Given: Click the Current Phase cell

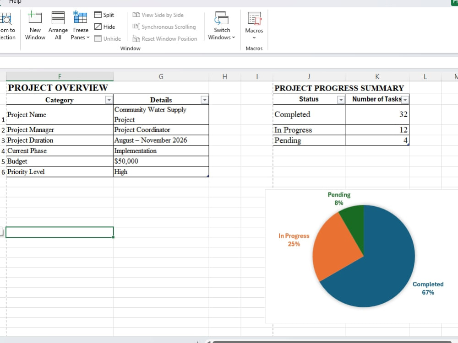Looking at the screenshot, I should [x=60, y=151].
